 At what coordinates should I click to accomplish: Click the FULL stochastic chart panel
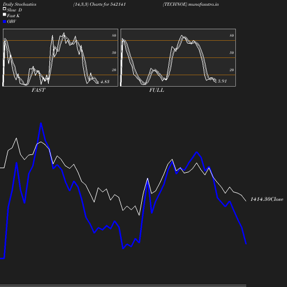pyautogui.click(x=178, y=57)
